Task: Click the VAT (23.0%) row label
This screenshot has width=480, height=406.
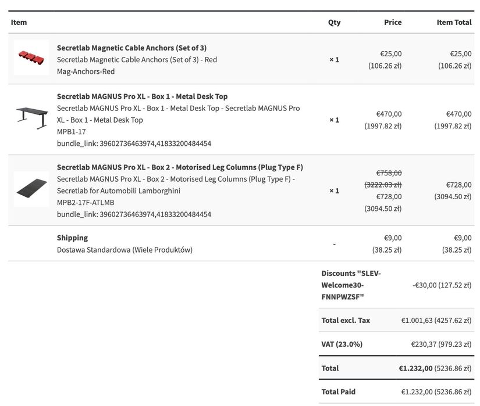Action: [x=342, y=344]
